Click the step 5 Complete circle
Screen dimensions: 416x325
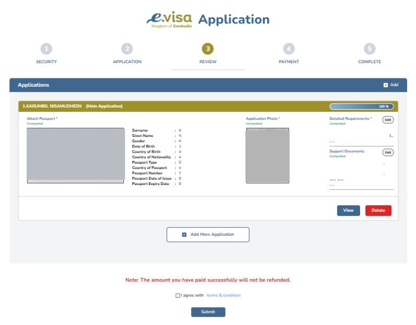pos(369,49)
